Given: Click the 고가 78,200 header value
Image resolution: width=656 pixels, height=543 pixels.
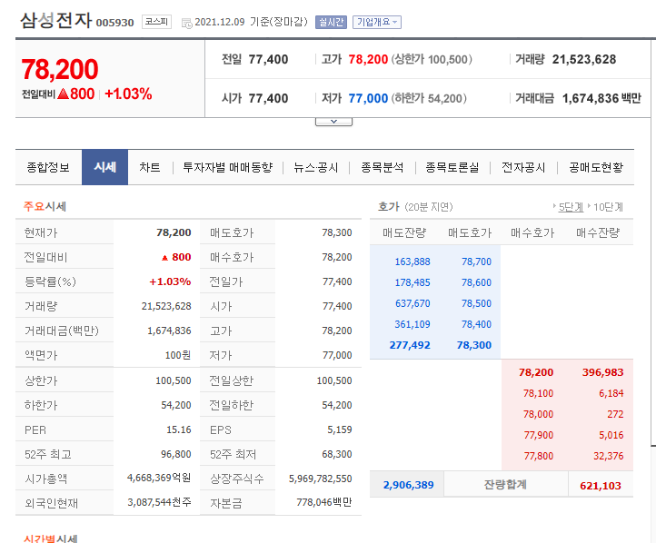Looking at the screenshot, I should tap(368, 59).
